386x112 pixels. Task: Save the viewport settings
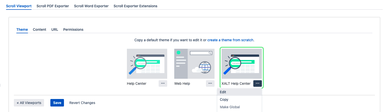point(57,103)
